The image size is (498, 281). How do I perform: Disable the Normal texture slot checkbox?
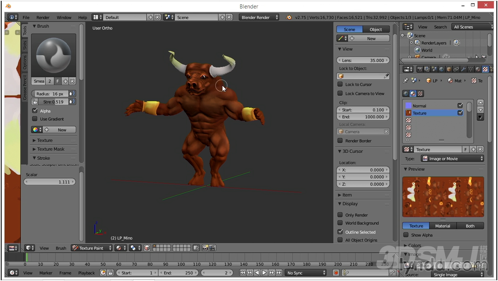pyautogui.click(x=460, y=106)
